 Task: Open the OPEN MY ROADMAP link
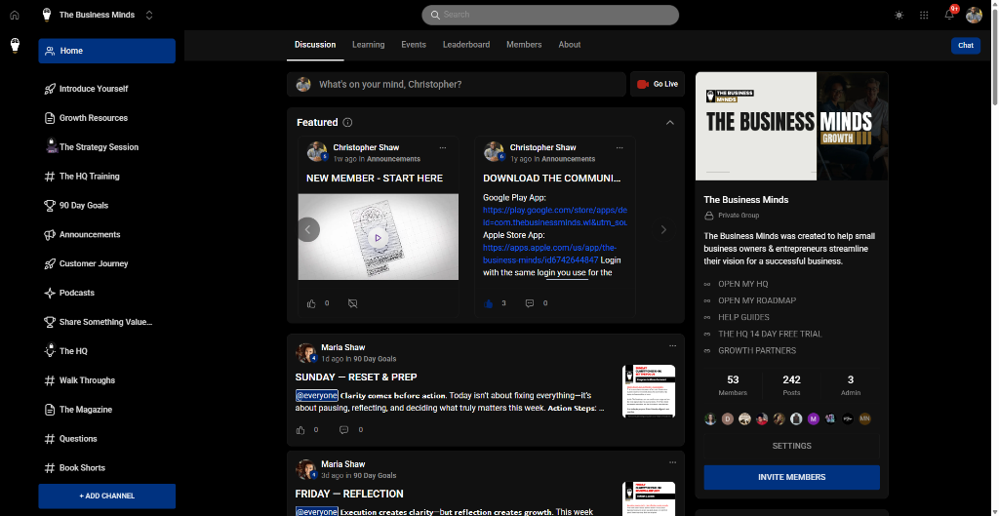757,300
